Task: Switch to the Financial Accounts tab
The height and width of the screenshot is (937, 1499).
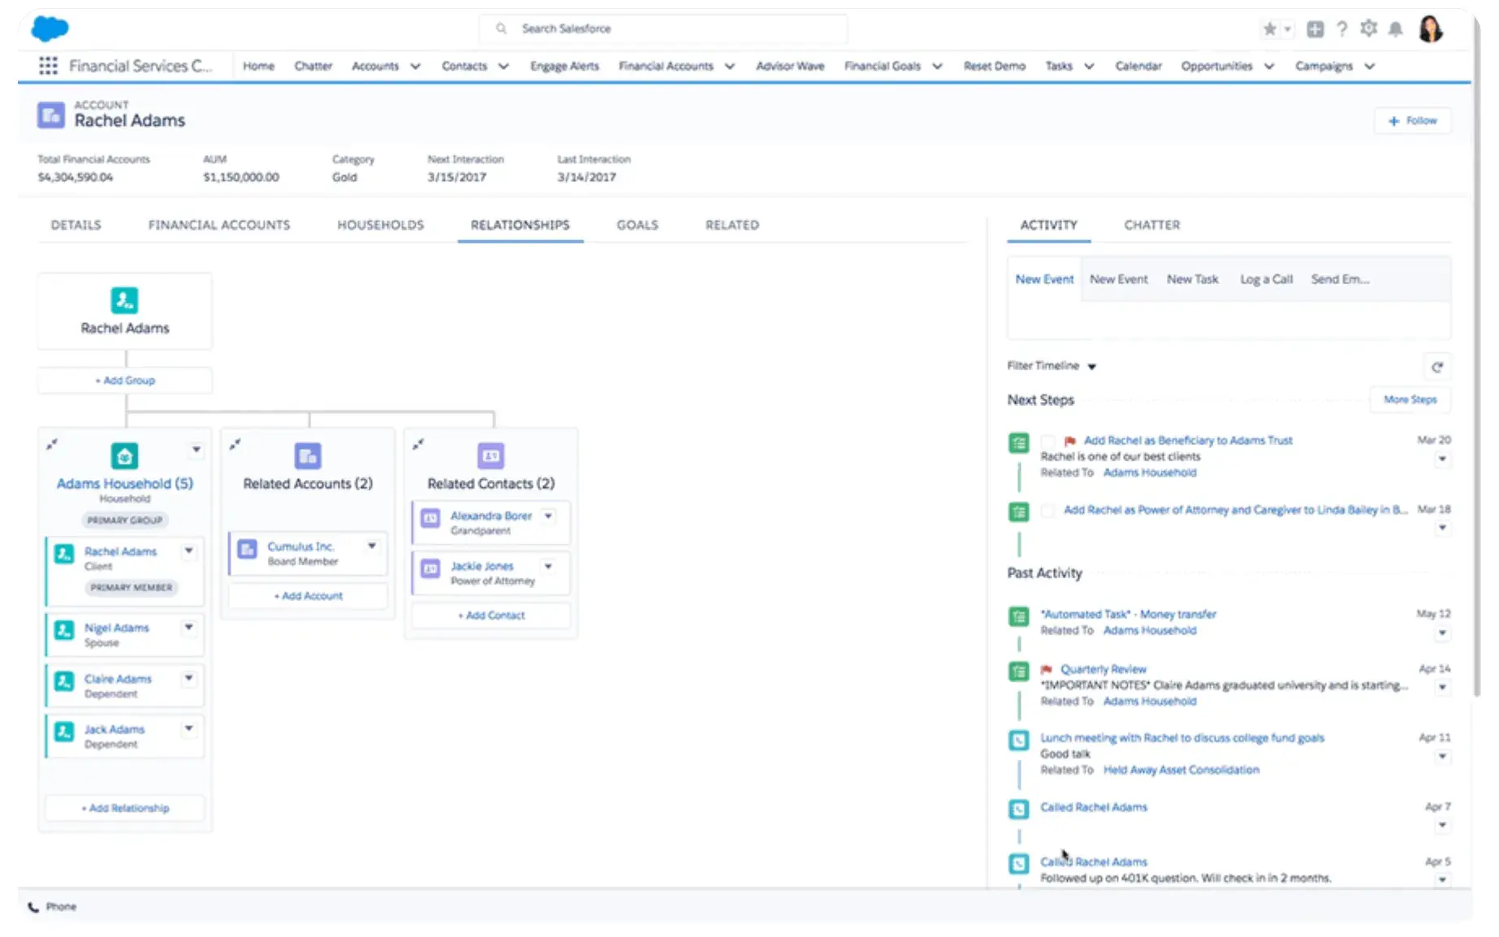Action: coord(218,225)
